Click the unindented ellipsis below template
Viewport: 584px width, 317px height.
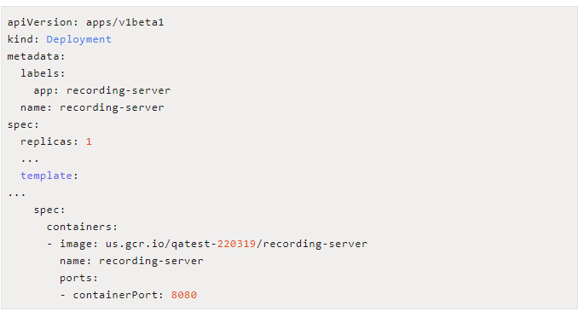(x=17, y=195)
